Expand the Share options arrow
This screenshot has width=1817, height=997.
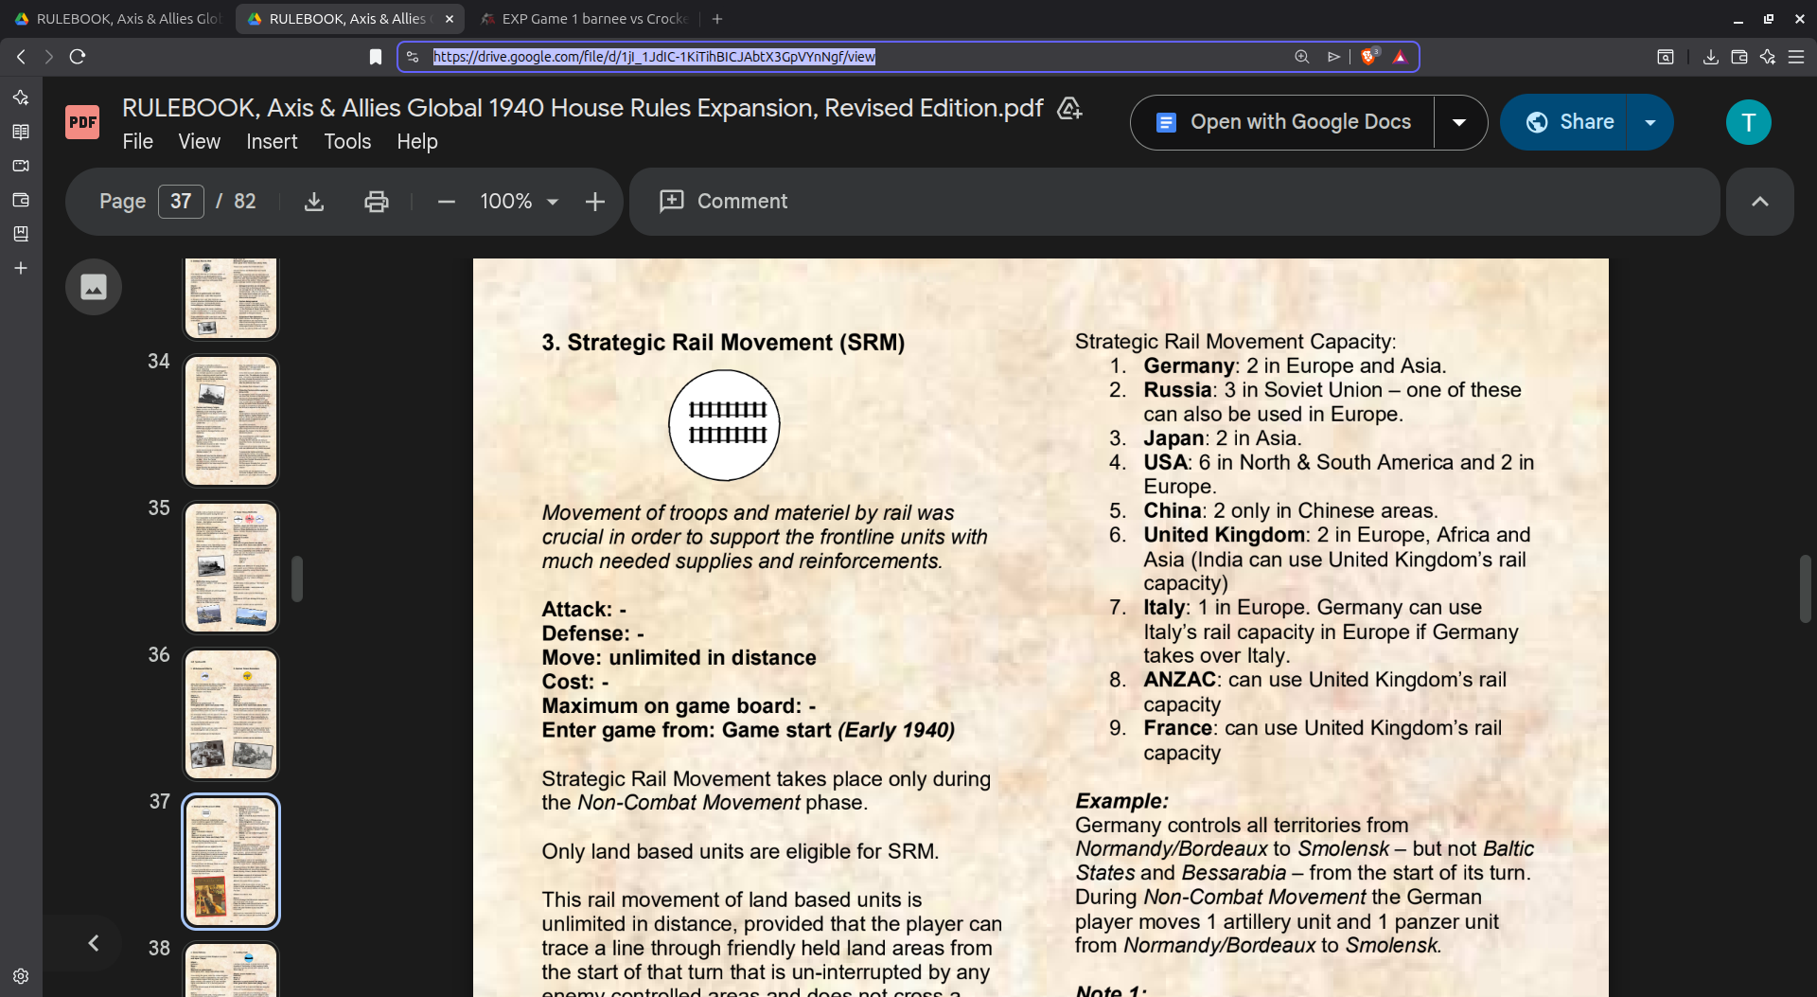point(1650,121)
